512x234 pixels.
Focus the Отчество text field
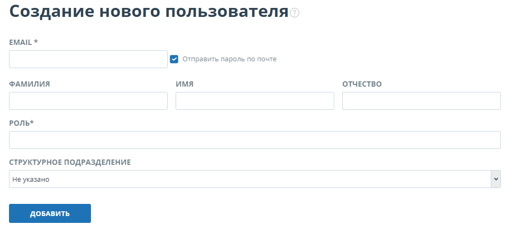(x=421, y=101)
